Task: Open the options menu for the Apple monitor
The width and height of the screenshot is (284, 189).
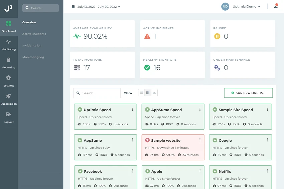Action: pyautogui.click(x=200, y=171)
